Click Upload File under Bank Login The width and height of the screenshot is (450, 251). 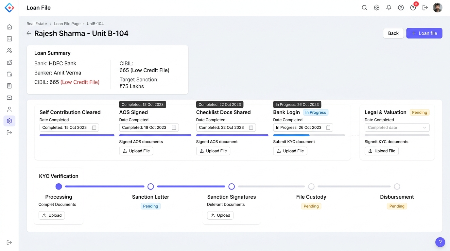(290, 151)
